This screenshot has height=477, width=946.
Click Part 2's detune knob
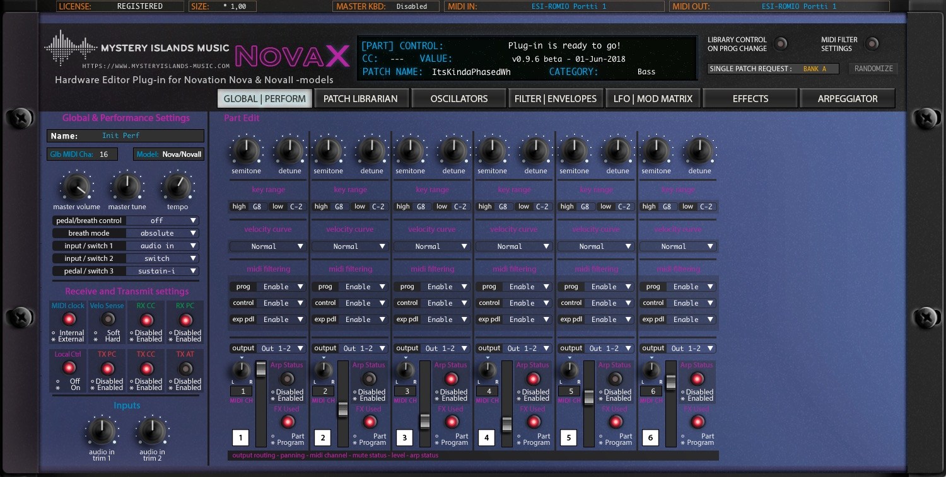coord(371,150)
